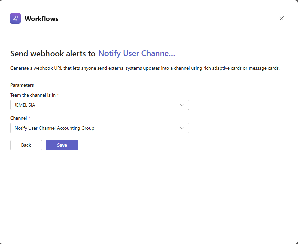
Task: Click the 'Team the channel is in' label
Action: click(x=33, y=95)
